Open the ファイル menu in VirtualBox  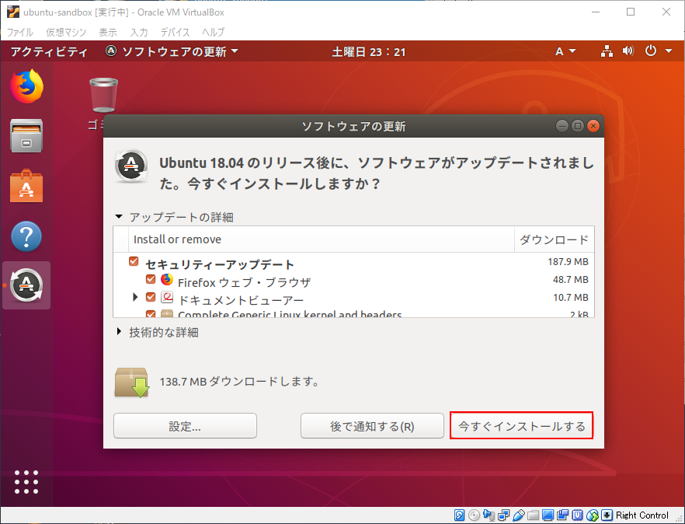(x=19, y=32)
